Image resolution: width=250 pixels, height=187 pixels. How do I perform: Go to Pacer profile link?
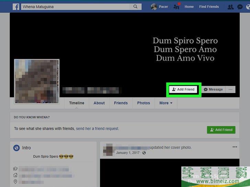click(x=163, y=7)
